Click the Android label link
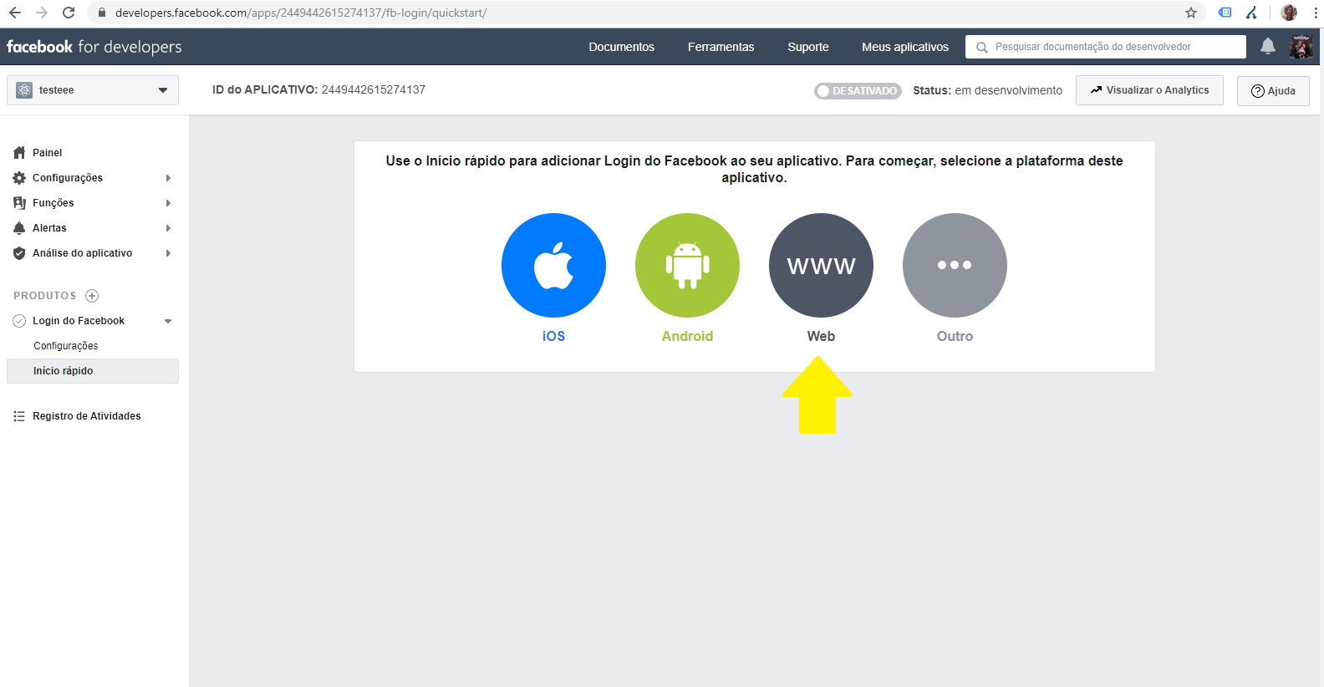The image size is (1324, 687). tap(687, 336)
